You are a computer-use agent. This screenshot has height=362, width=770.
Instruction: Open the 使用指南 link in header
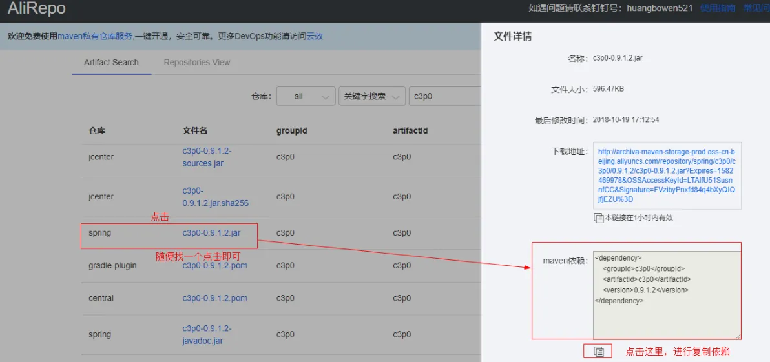(718, 8)
